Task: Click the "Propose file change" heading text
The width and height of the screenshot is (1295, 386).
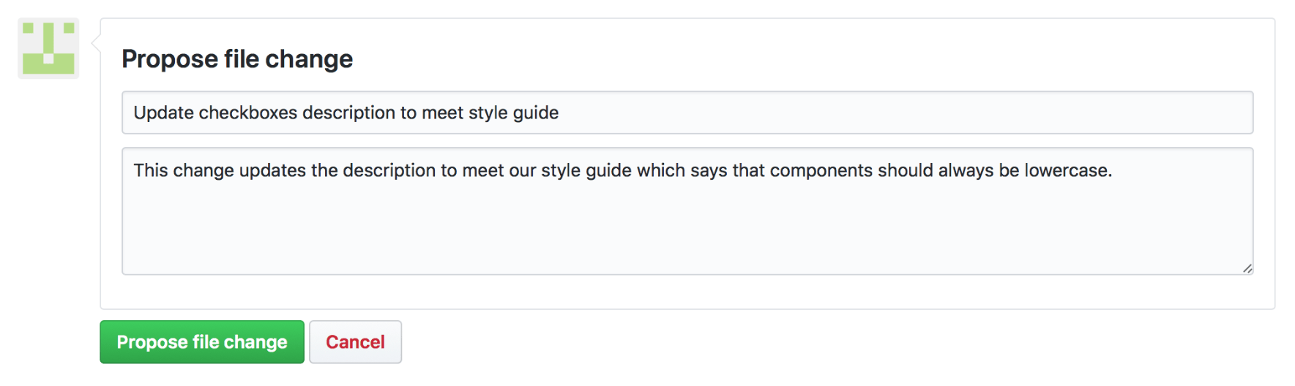Action: coord(237,58)
